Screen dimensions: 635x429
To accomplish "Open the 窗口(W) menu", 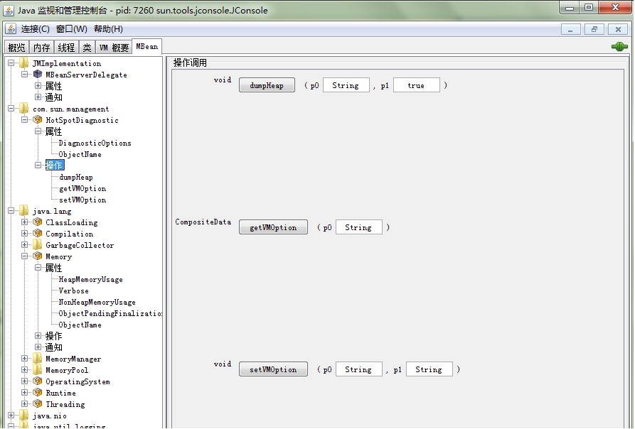I will point(72,29).
